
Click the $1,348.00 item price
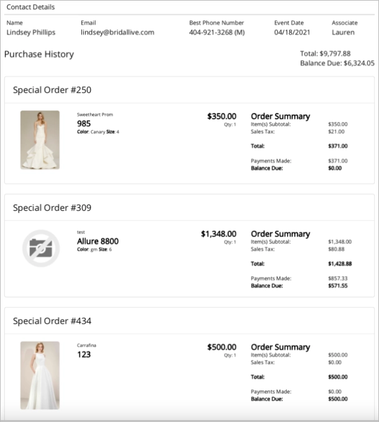pyautogui.click(x=218, y=234)
